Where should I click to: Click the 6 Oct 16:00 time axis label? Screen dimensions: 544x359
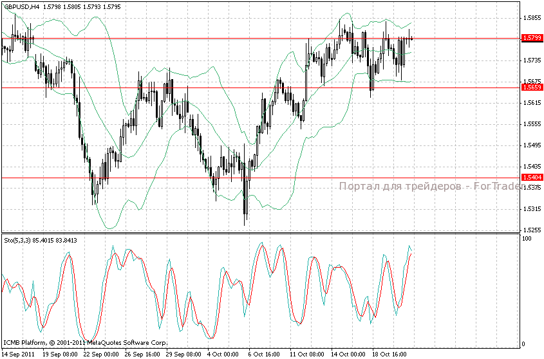click(265, 354)
